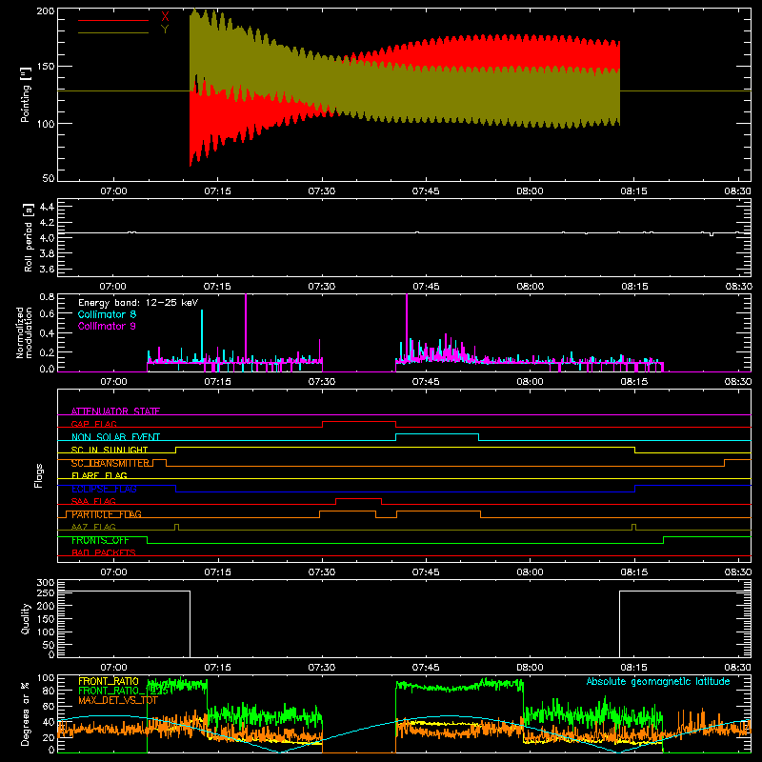This screenshot has width=762, height=762.
Task: Click the 07:15 time label under Pointing plot
Action: tap(217, 191)
